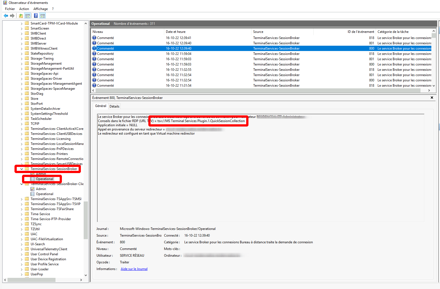Click the grey Forward arrow in toolbar

tap(12, 16)
